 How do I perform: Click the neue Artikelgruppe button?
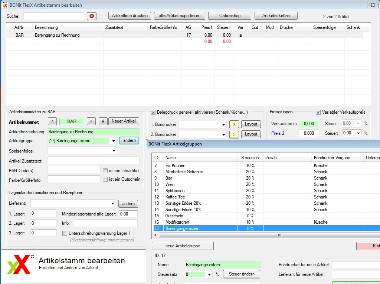click(x=183, y=246)
